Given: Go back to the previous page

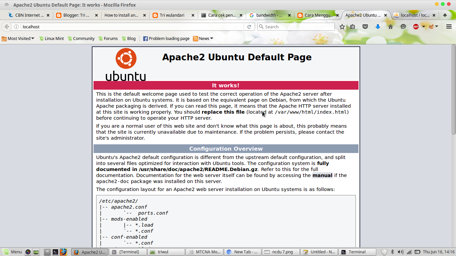Looking at the screenshot, I should 7,27.
